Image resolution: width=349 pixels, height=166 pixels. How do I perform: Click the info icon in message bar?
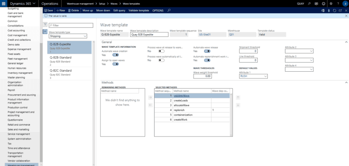click(45, 16)
